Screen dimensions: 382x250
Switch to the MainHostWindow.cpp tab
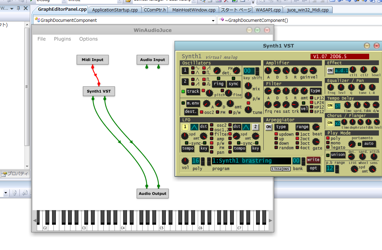click(x=194, y=10)
